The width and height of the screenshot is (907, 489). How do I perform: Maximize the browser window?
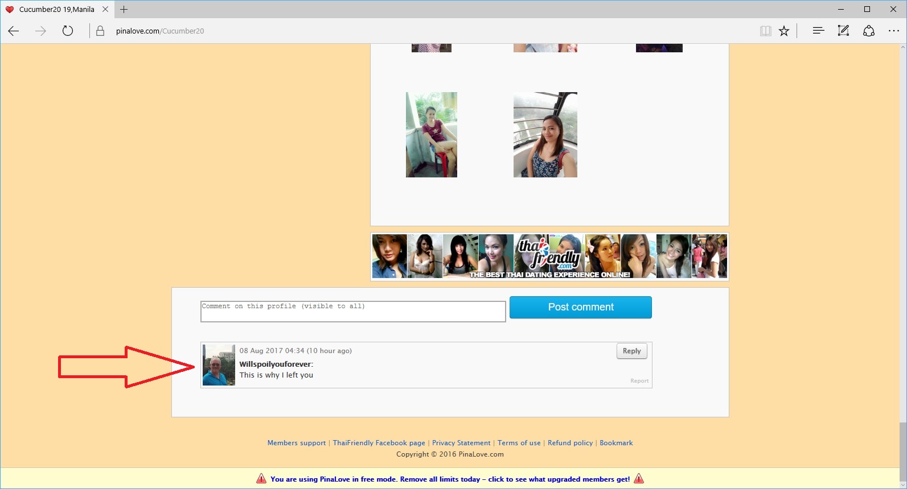pos(867,9)
